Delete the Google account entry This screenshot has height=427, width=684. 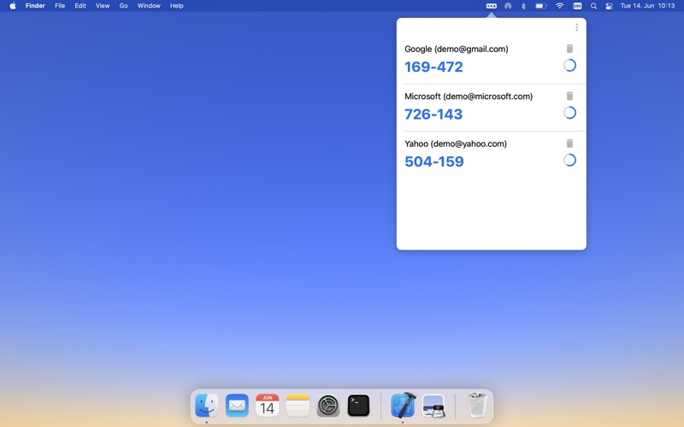click(570, 49)
